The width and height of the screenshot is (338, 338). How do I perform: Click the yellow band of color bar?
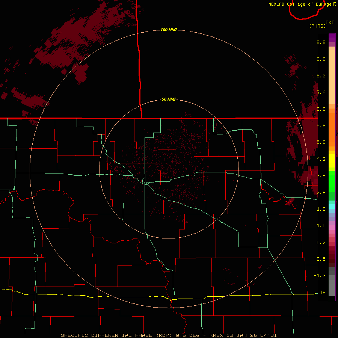[332, 161]
